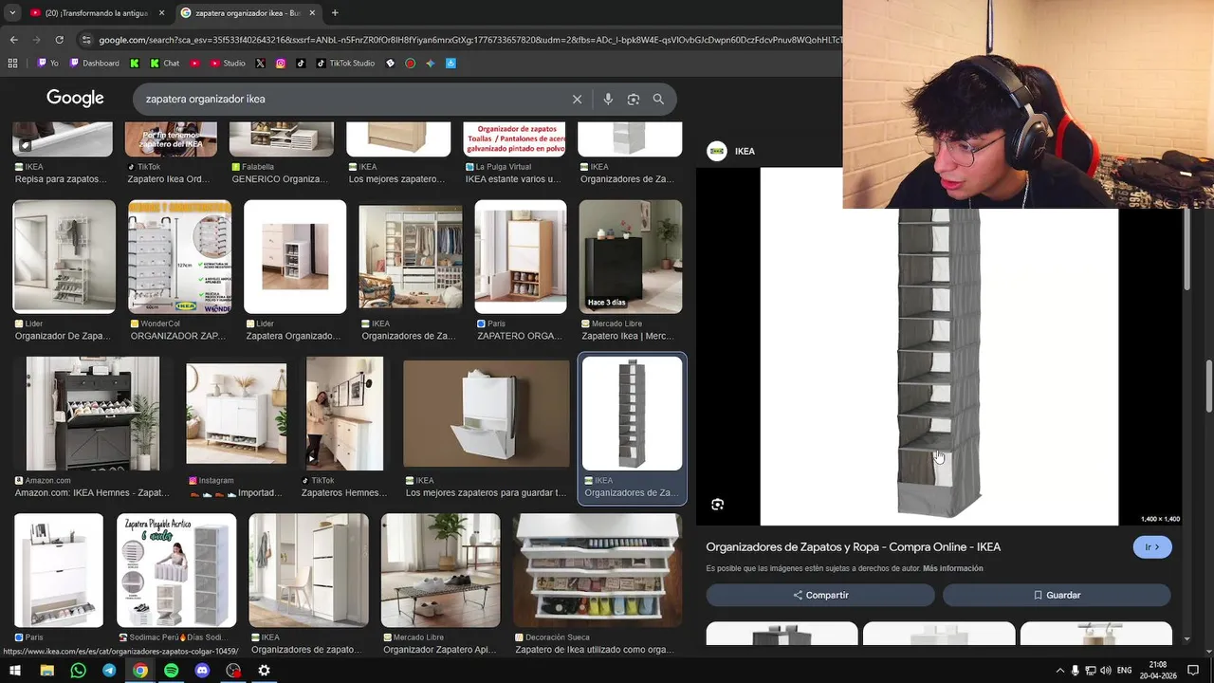
Task: Clear the Google search box text
Action: (577, 99)
